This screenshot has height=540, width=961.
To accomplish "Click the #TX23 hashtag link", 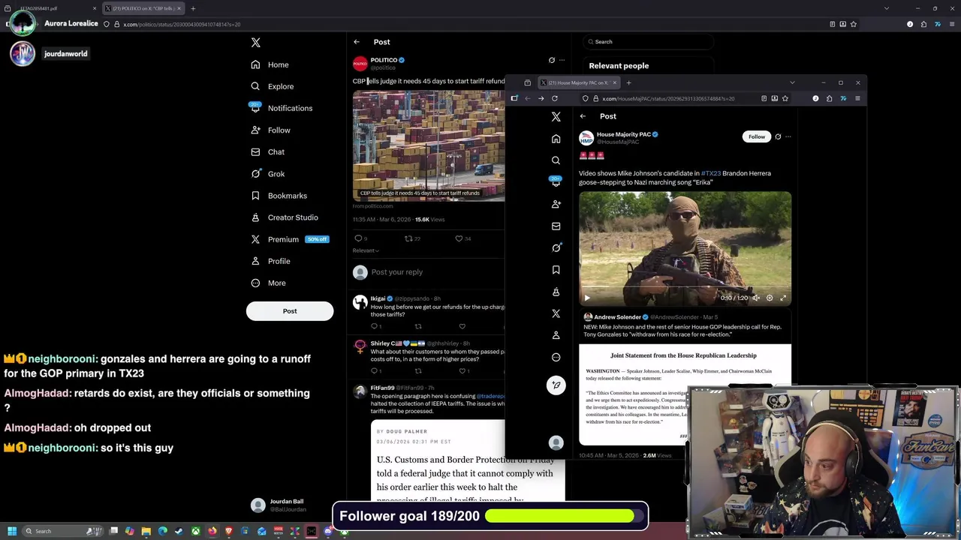I will pyautogui.click(x=710, y=173).
